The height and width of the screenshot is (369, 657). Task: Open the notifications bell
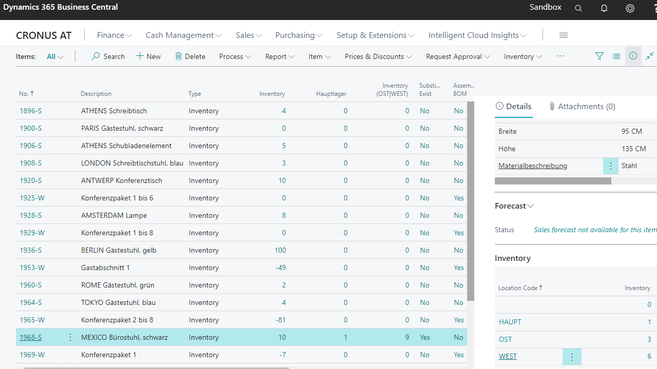pyautogui.click(x=604, y=8)
